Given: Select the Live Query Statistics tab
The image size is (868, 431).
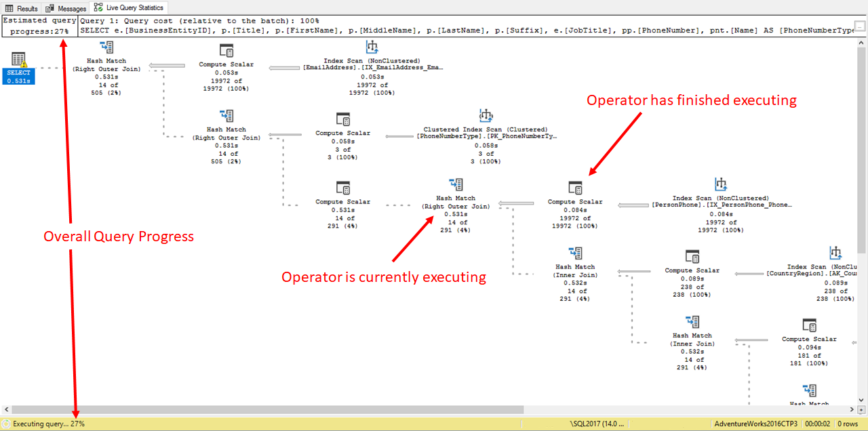Looking at the screenshot, I should pyautogui.click(x=129, y=7).
